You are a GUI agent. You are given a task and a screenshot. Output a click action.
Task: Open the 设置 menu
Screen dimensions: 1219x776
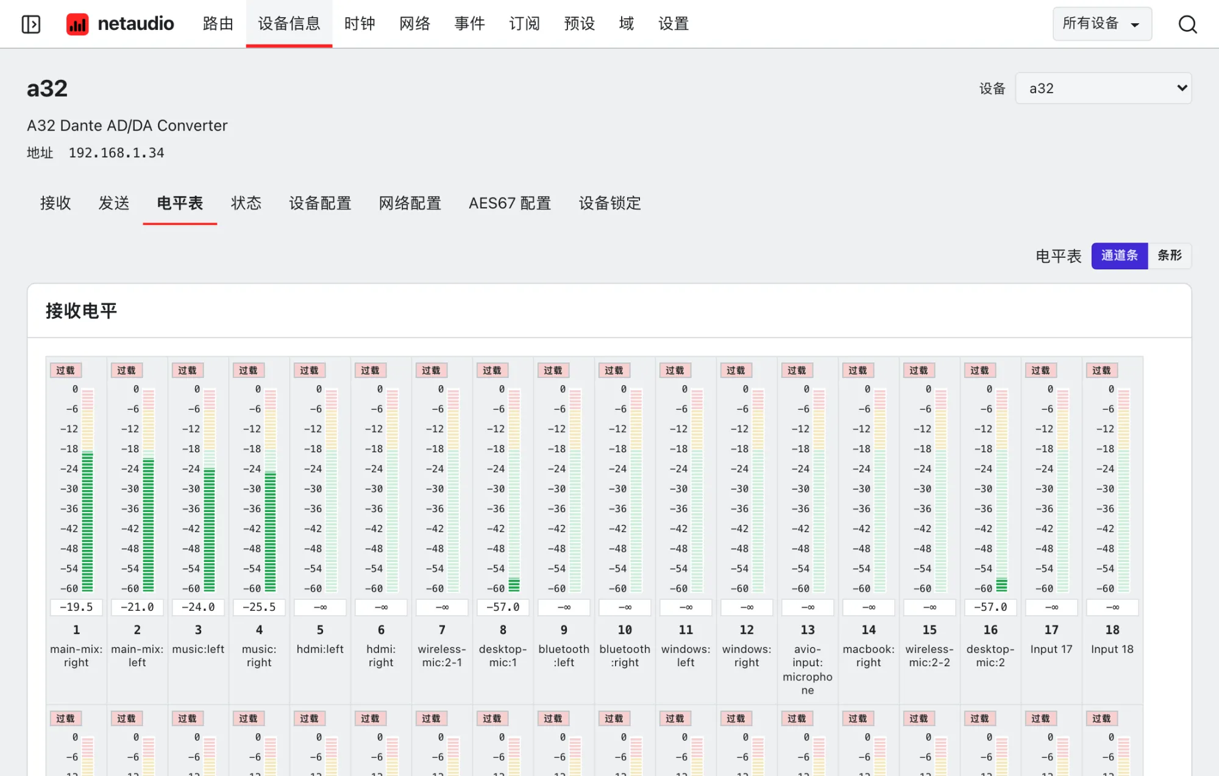pos(673,24)
